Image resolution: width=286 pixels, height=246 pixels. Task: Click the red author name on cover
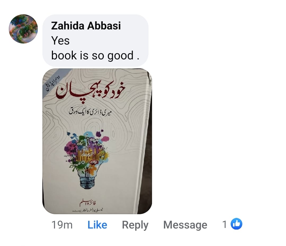pos(88,203)
